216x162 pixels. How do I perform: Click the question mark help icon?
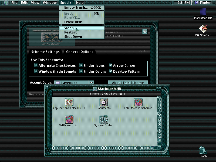tap(145, 32)
